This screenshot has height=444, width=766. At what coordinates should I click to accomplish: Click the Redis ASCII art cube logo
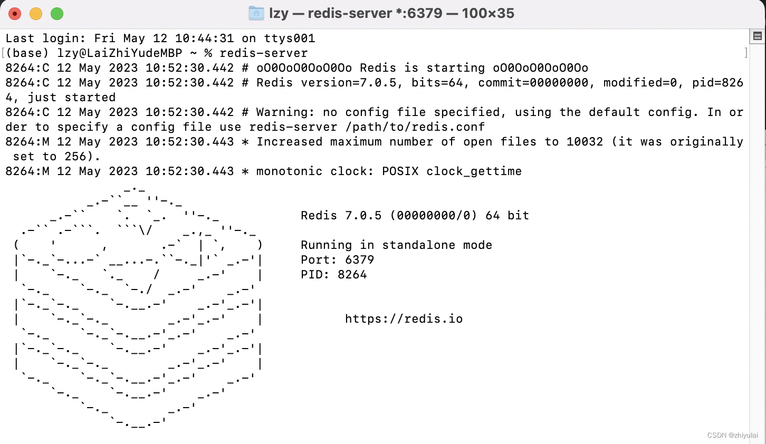point(138,306)
